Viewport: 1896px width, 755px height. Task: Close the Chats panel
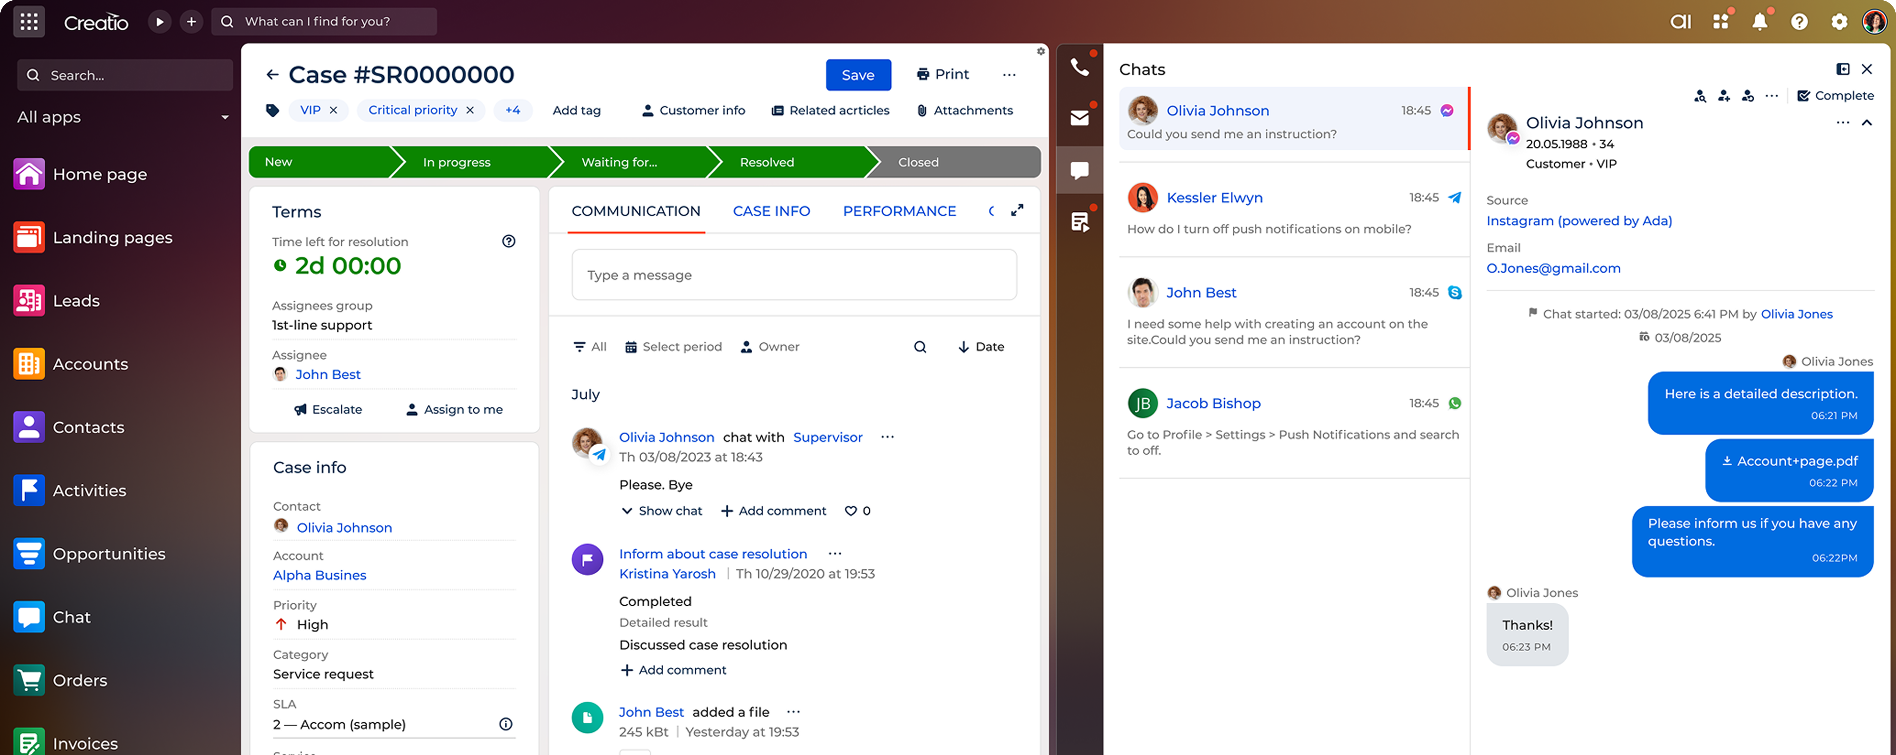point(1867,69)
